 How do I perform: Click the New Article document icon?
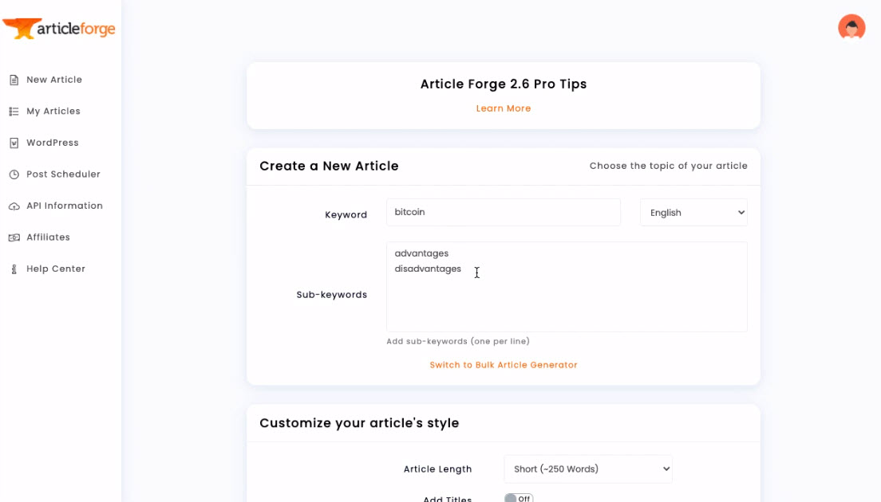click(x=14, y=80)
